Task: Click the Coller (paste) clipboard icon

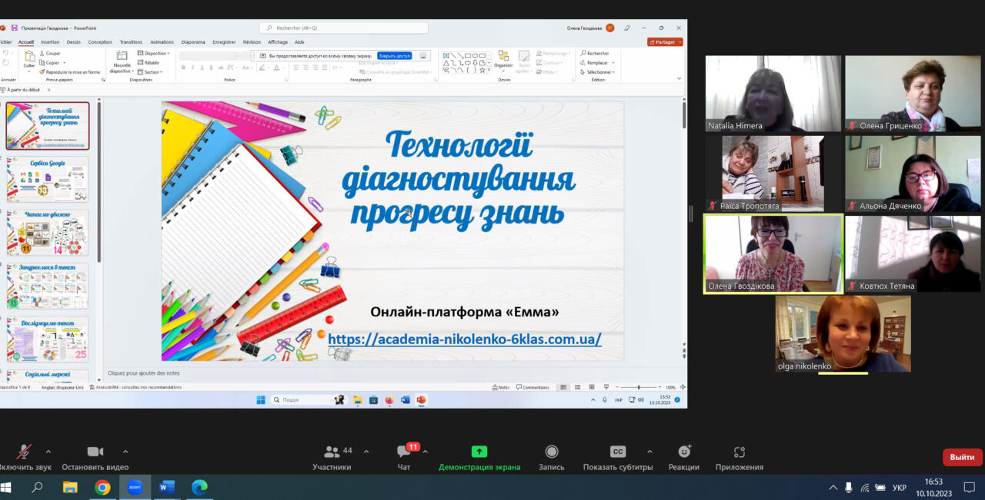Action: point(29,56)
